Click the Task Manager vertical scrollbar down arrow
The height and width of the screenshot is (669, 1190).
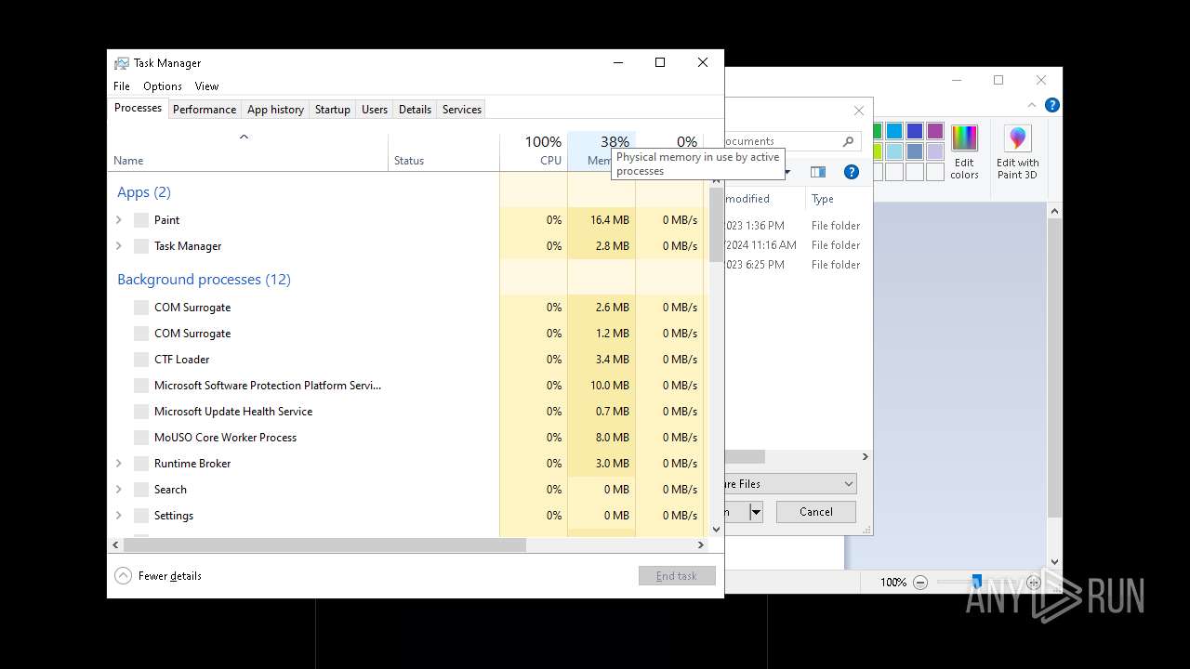[716, 530]
